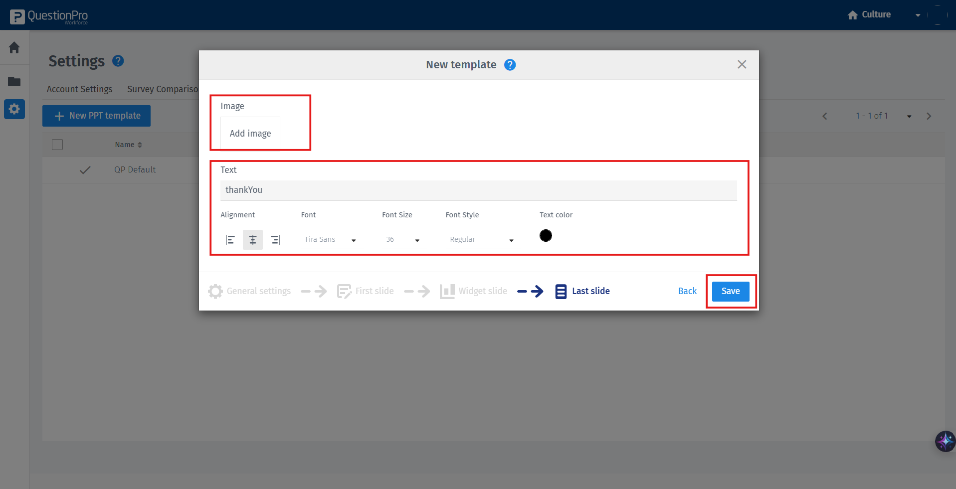Open the Font Style dropdown showing Regular
This screenshot has width=956, height=489.
pos(481,239)
